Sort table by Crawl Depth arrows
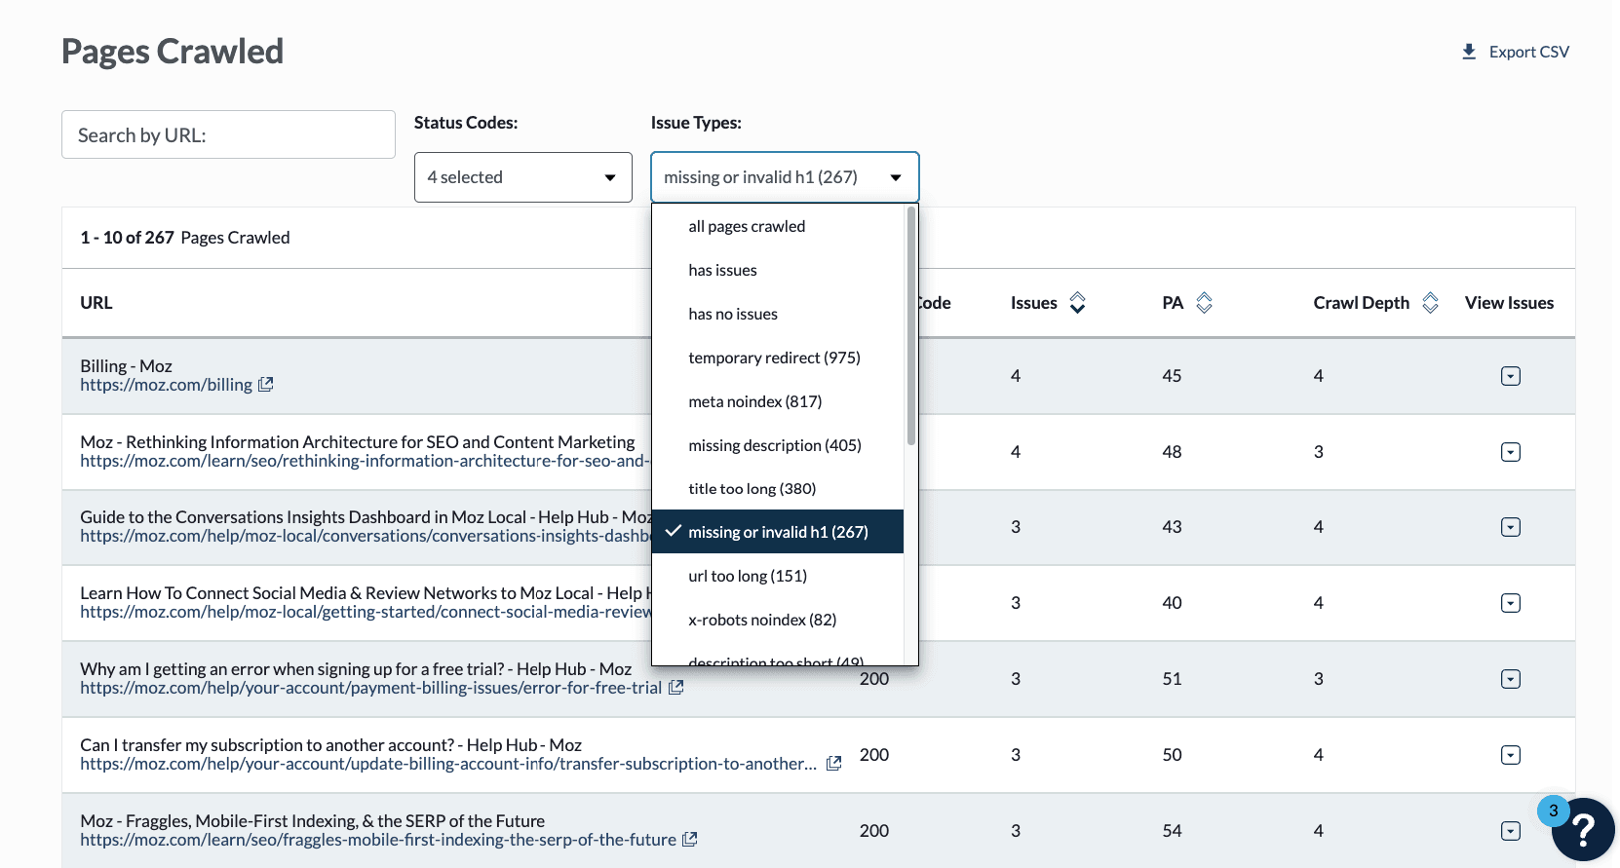Viewport: 1620px width, 868px height. [x=1430, y=303]
